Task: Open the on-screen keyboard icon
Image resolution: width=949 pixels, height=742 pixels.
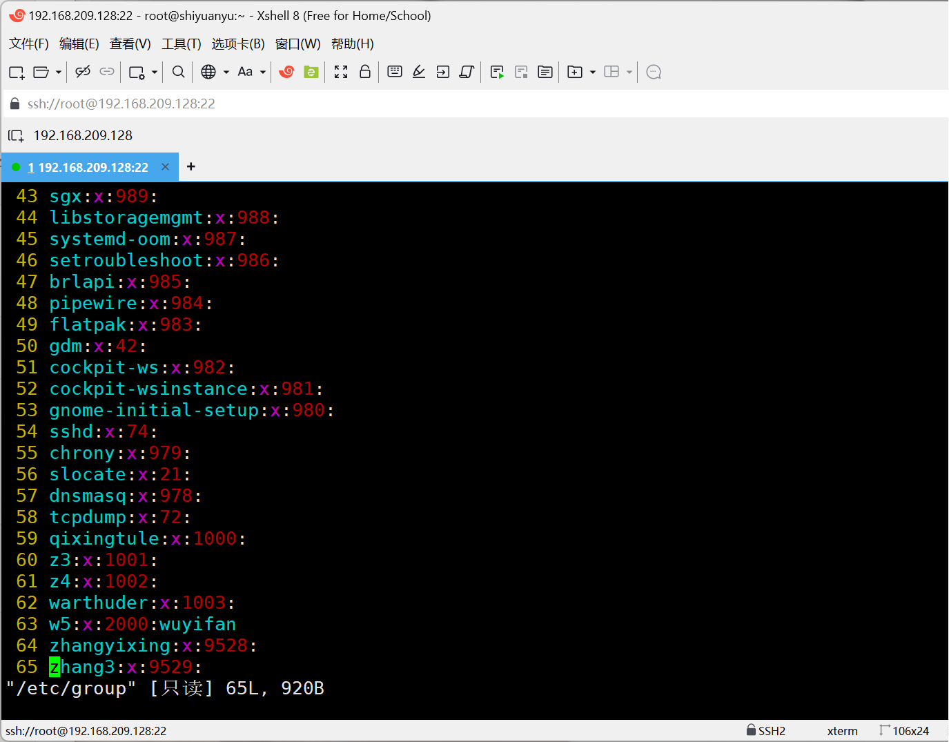Action: point(394,72)
